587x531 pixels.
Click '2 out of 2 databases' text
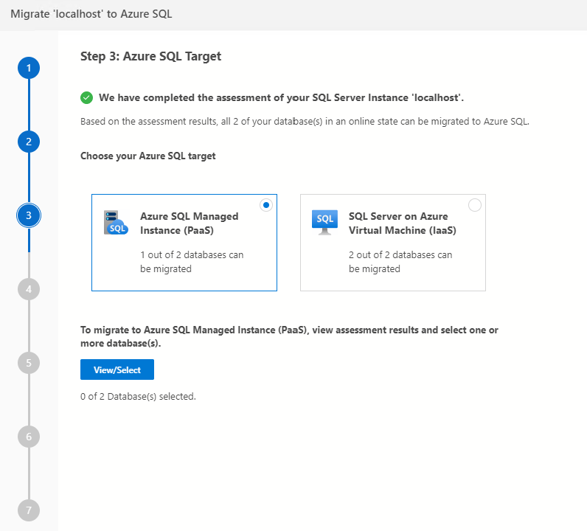(x=400, y=262)
